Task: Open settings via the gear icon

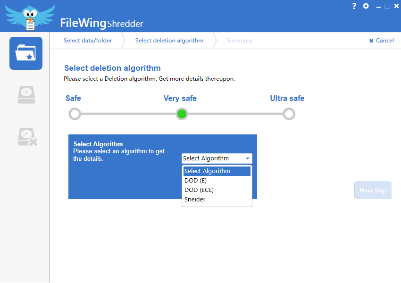Action: point(366,6)
